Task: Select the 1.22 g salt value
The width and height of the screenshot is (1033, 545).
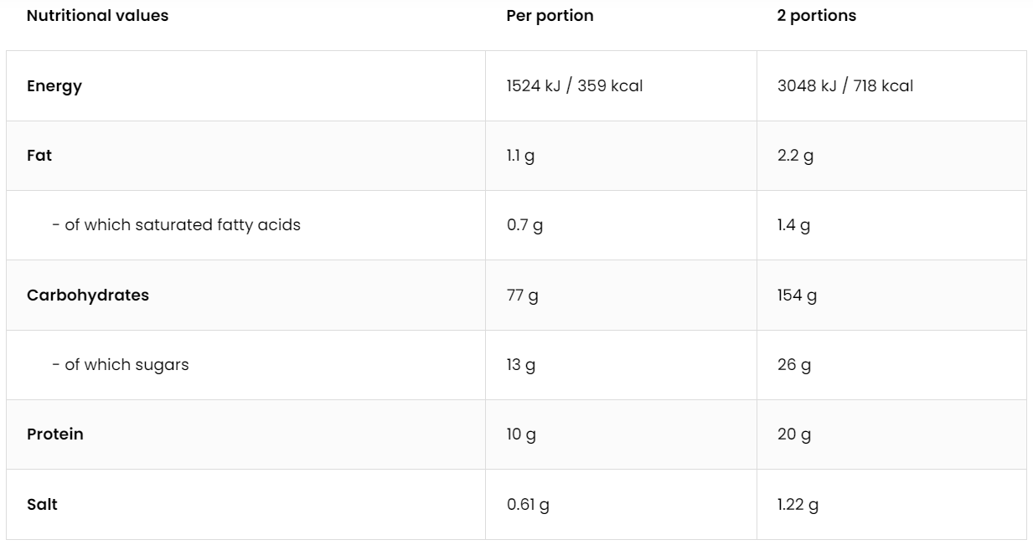Action: tap(798, 505)
